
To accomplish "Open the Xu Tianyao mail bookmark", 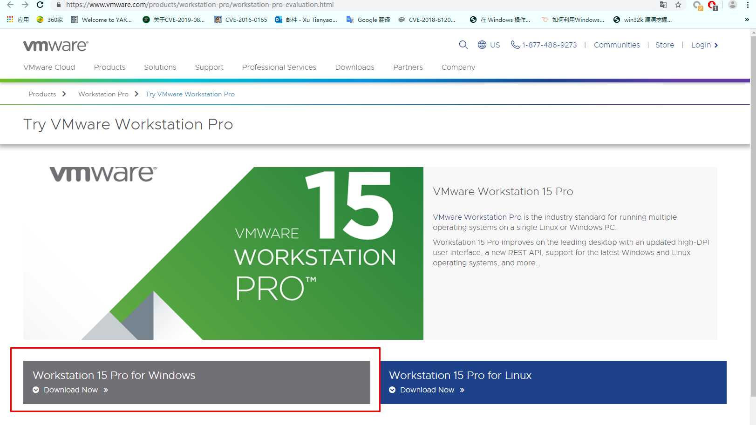I will pos(306,20).
